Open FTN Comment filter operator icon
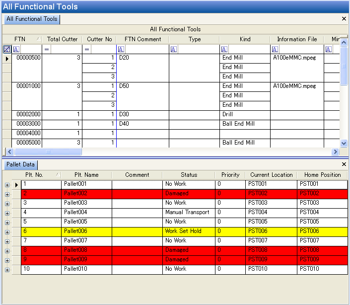This screenshot has width=350, height=305. point(121,49)
